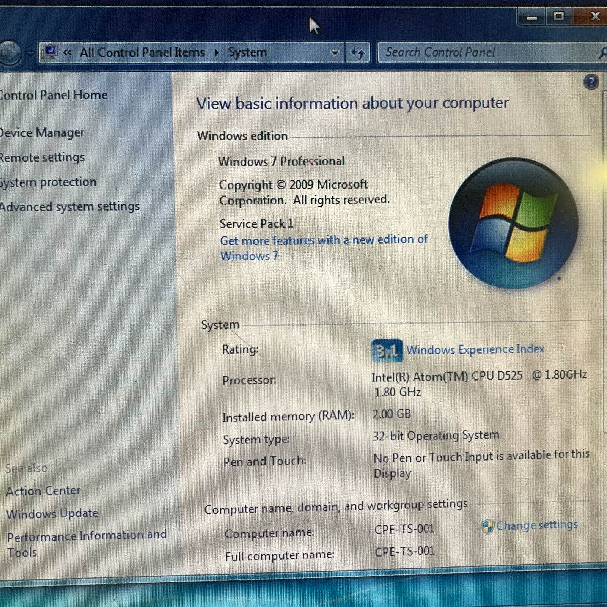Viewport: 607px width, 607px height.
Task: Navigate to All Control Panel Items breadcrumb
Action: pyautogui.click(x=142, y=52)
